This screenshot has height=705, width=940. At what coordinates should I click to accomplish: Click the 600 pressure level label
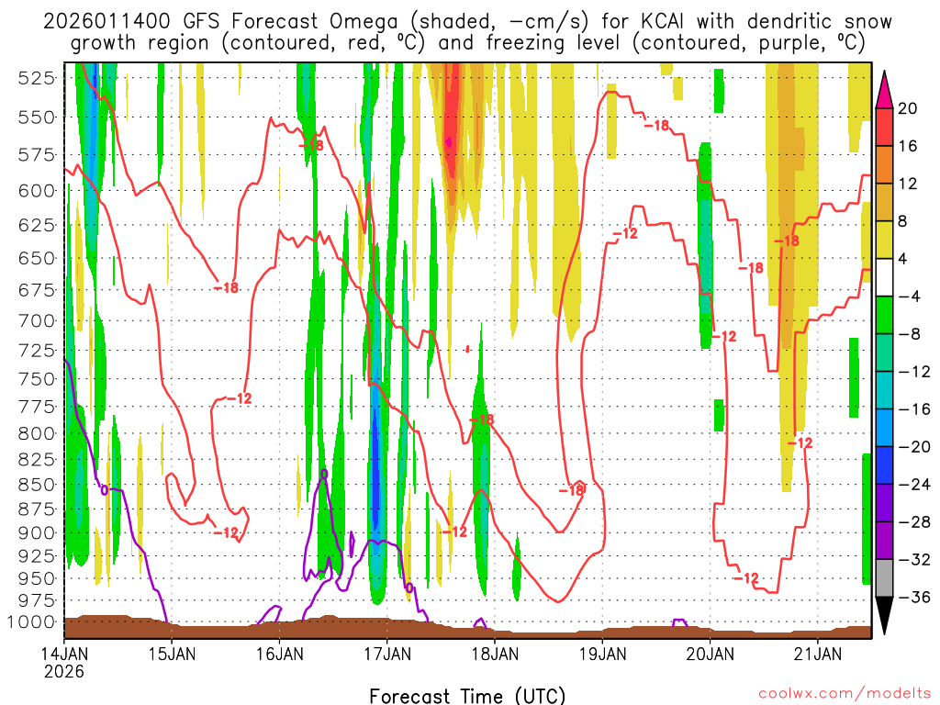(37, 191)
